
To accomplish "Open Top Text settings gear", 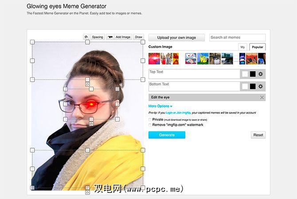I will point(261,74).
